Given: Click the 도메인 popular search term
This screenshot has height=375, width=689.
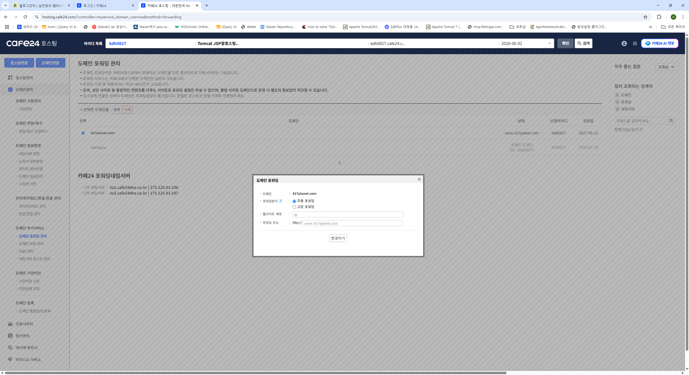Looking at the screenshot, I should click(626, 95).
